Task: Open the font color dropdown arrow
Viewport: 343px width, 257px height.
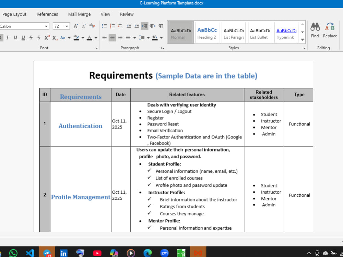Action: [96, 38]
